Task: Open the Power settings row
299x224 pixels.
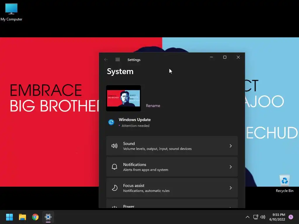Action: click(x=172, y=204)
